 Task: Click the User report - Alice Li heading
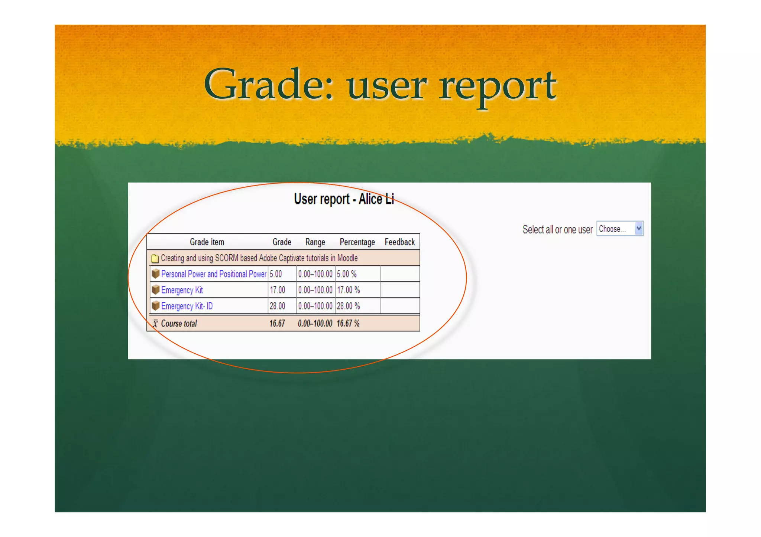click(x=344, y=199)
